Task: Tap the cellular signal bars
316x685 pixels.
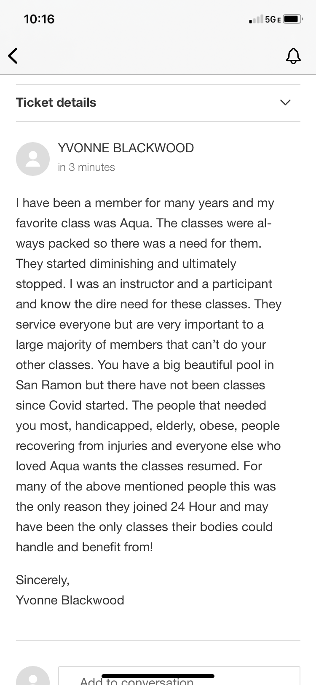Action: click(x=256, y=19)
